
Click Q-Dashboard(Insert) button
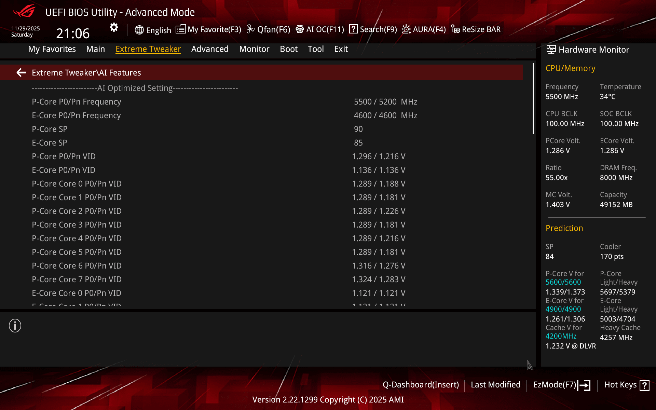click(421, 385)
